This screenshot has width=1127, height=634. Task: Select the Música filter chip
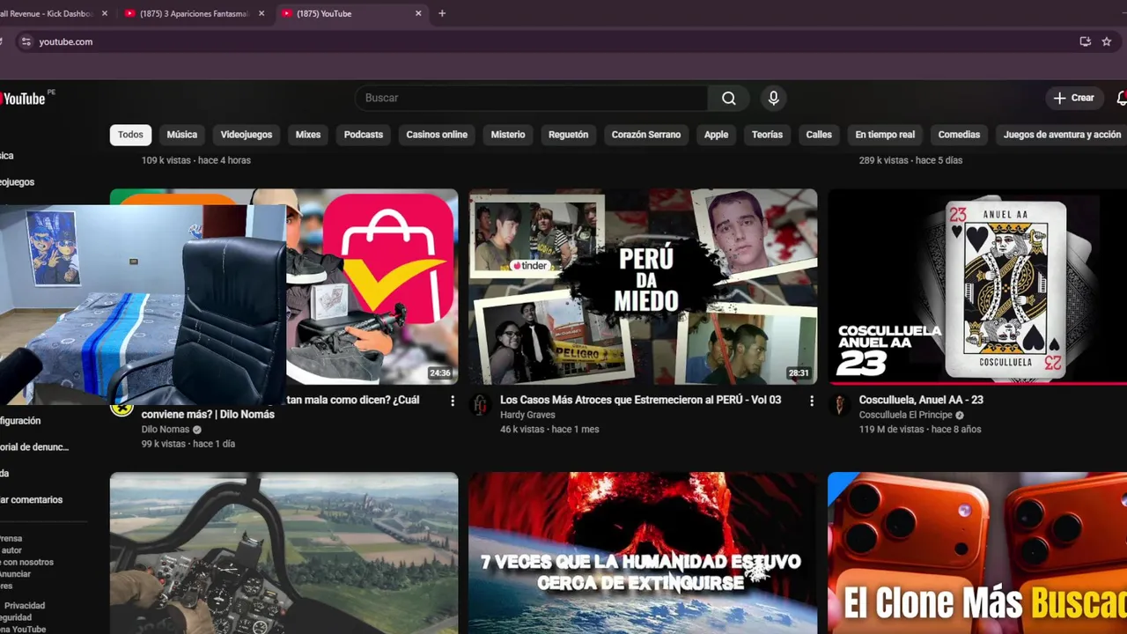tap(181, 135)
